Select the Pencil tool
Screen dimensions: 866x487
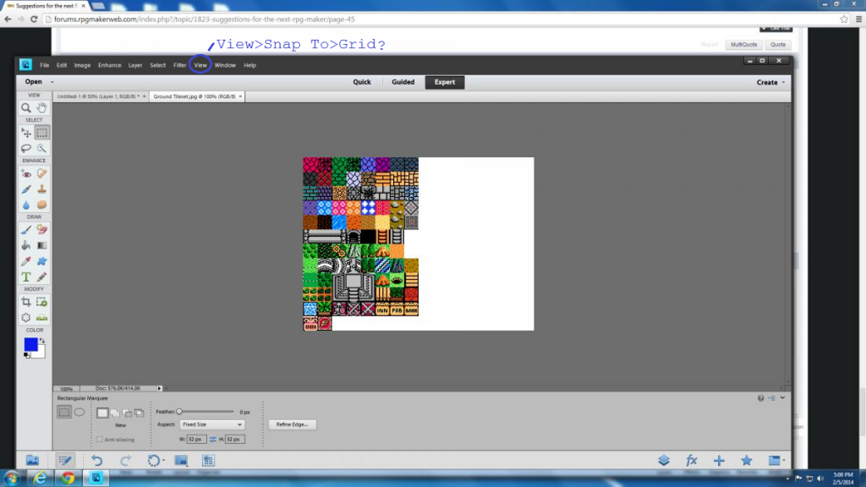[x=42, y=276]
